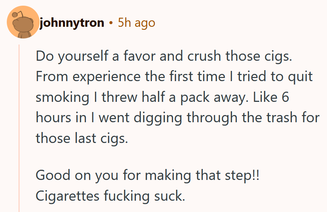Click the line starting "hours in I went"
The width and height of the screenshot is (327, 212).
[x=177, y=118]
